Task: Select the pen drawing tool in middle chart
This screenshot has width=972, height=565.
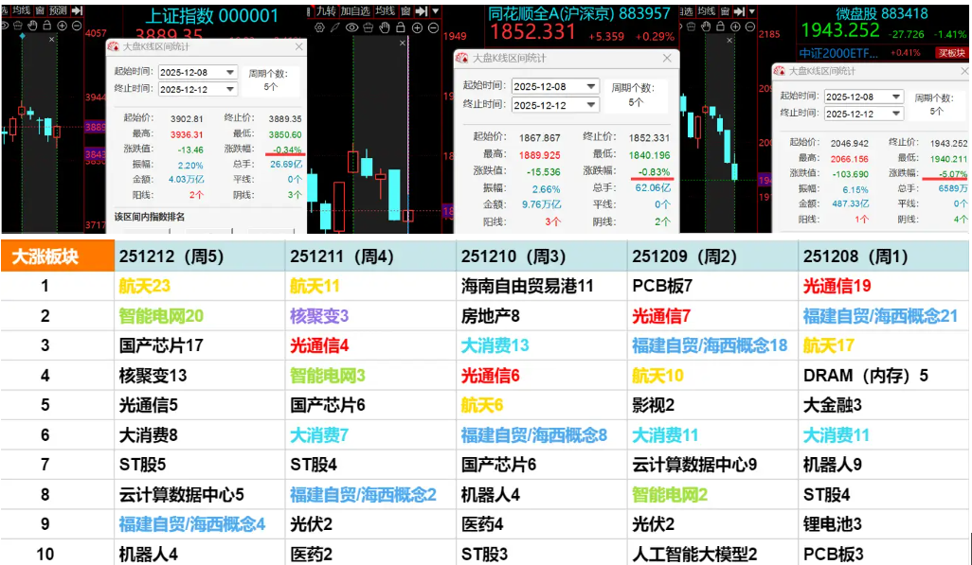Action: (x=333, y=27)
